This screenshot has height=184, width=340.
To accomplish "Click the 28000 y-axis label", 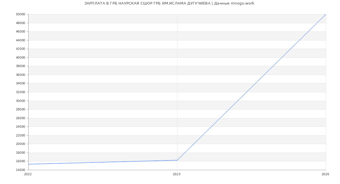I will 21,110.
